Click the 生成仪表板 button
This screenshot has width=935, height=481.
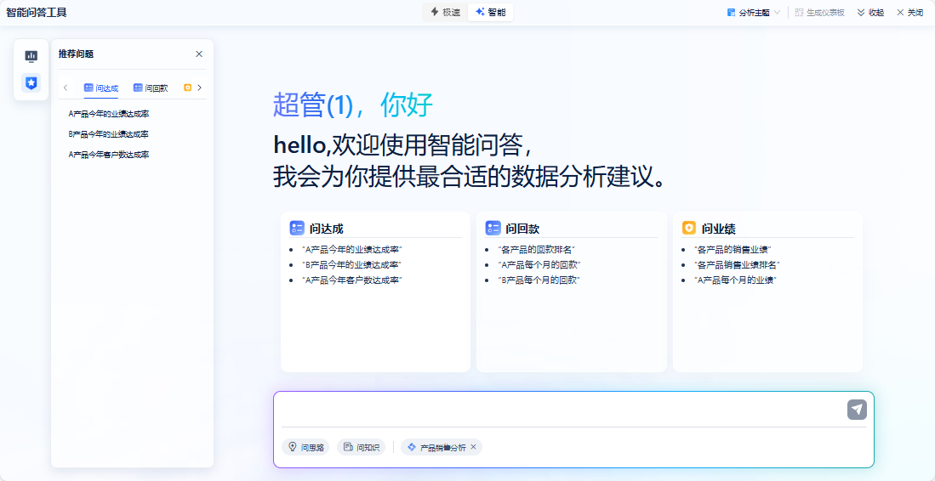820,13
